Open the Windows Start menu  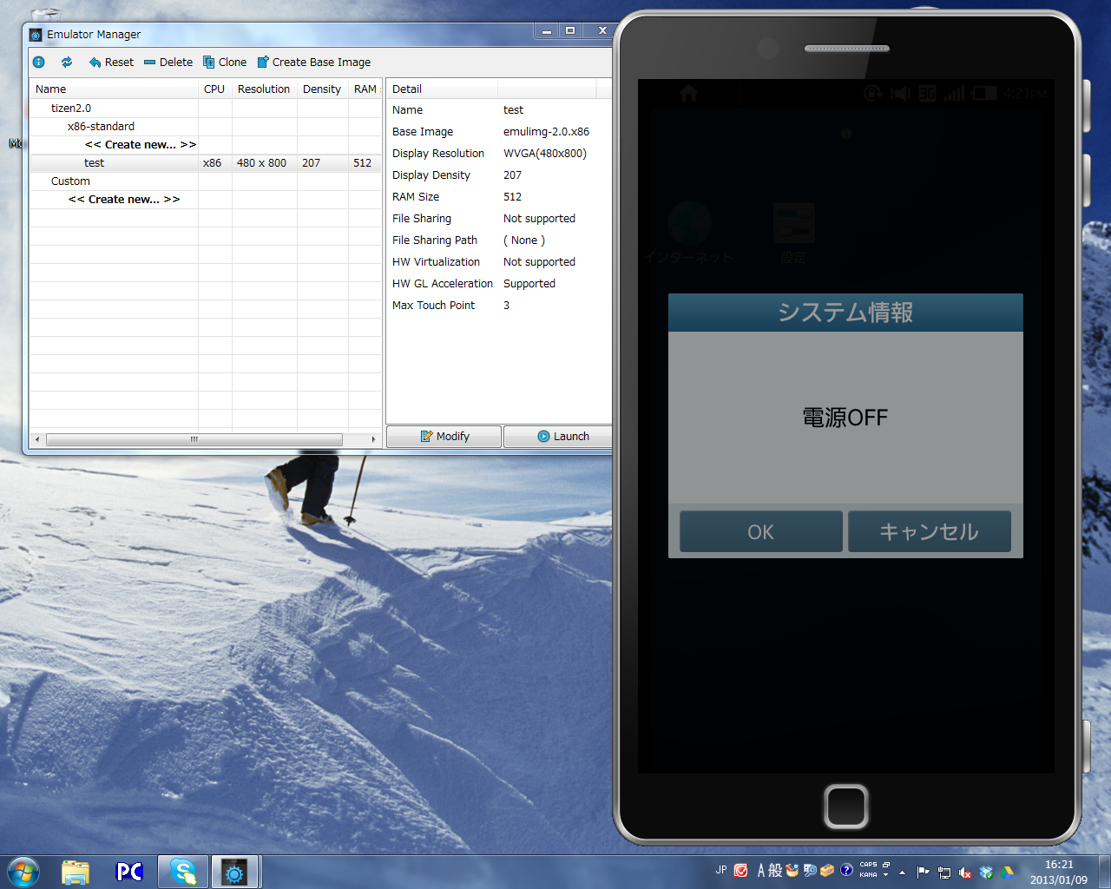point(23,872)
